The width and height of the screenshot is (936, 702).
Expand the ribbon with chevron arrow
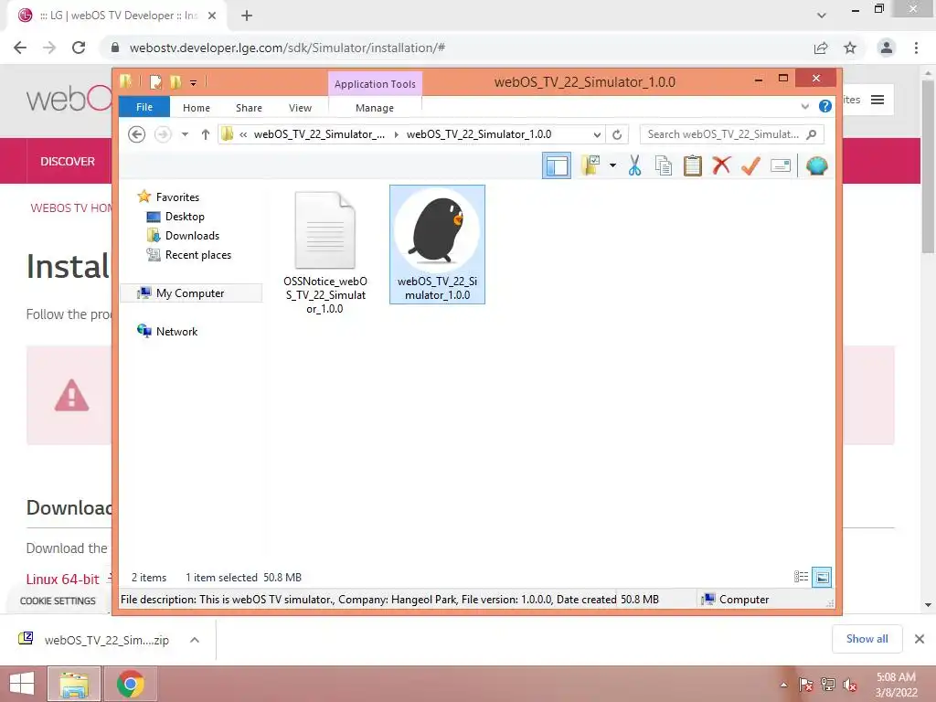coord(804,107)
